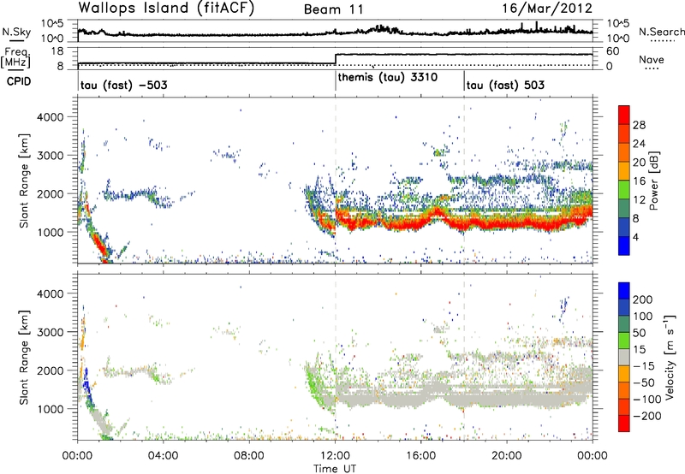Click the 'Time UT' axis title
Viewport: 685px width, 474px height.
click(x=335, y=469)
